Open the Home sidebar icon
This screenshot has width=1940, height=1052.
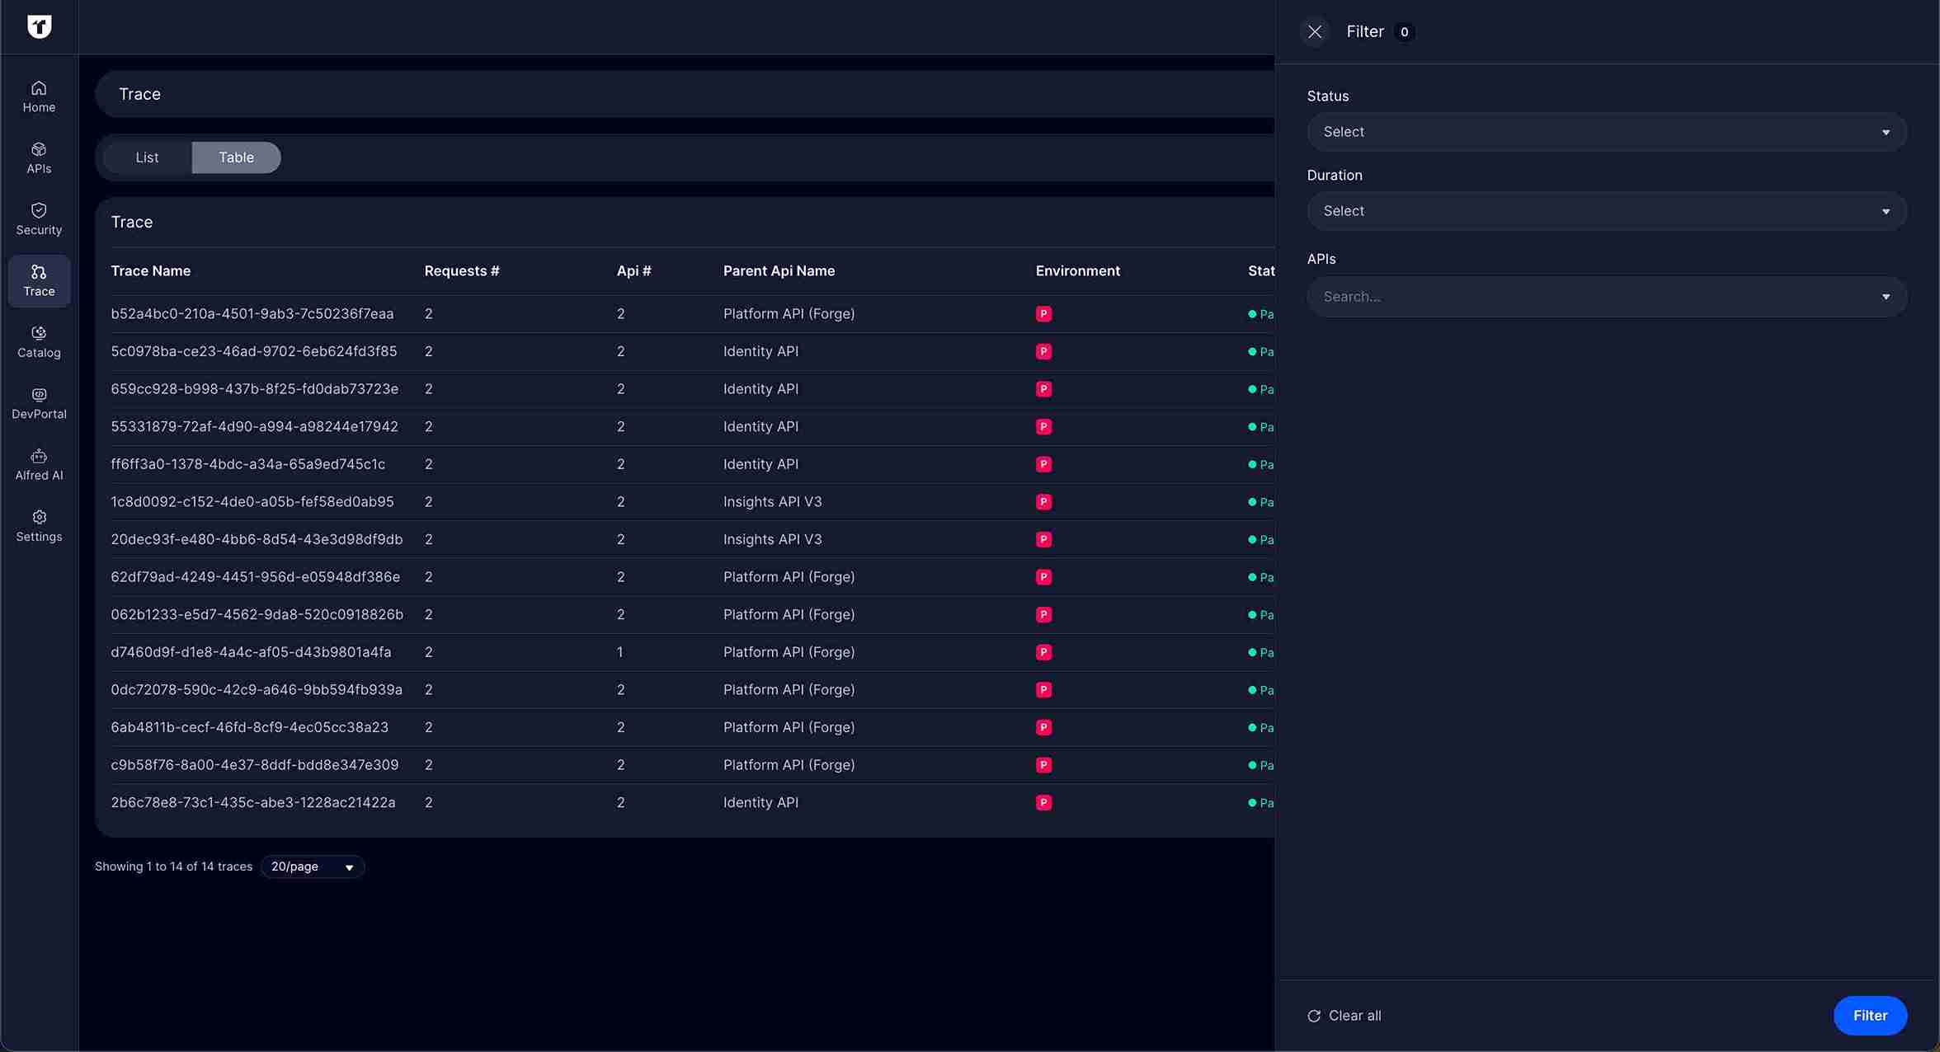click(x=39, y=96)
